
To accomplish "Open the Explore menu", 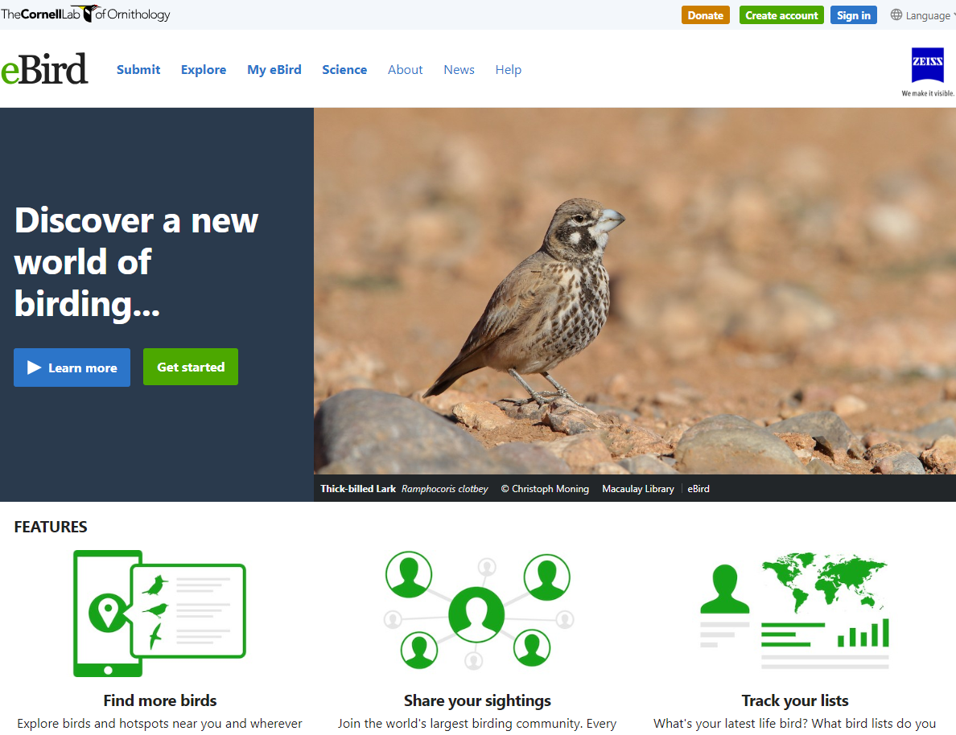I will pos(204,69).
